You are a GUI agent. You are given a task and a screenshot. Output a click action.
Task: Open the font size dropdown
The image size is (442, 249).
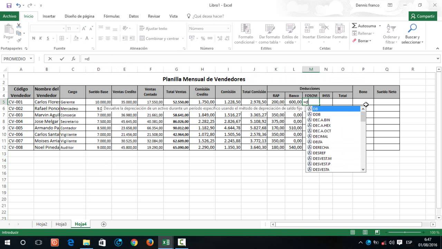[x=77, y=28]
